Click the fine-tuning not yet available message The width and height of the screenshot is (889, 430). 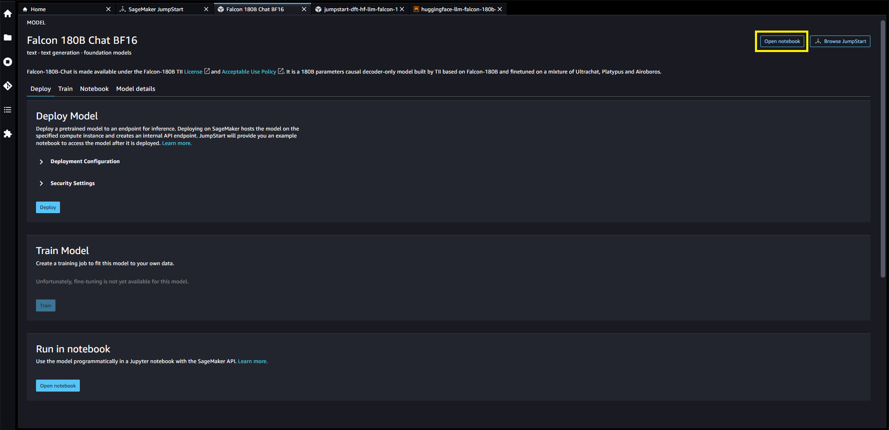coord(112,282)
